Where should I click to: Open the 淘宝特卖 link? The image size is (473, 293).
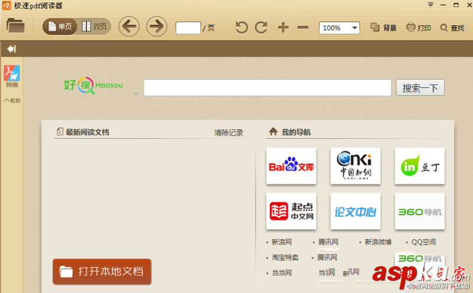285,258
